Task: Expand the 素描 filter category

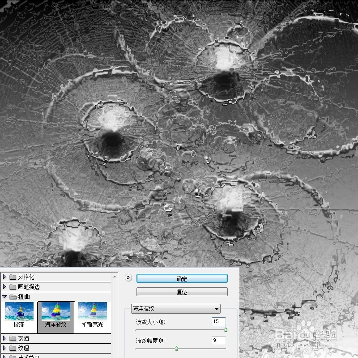Action: click(x=5, y=339)
